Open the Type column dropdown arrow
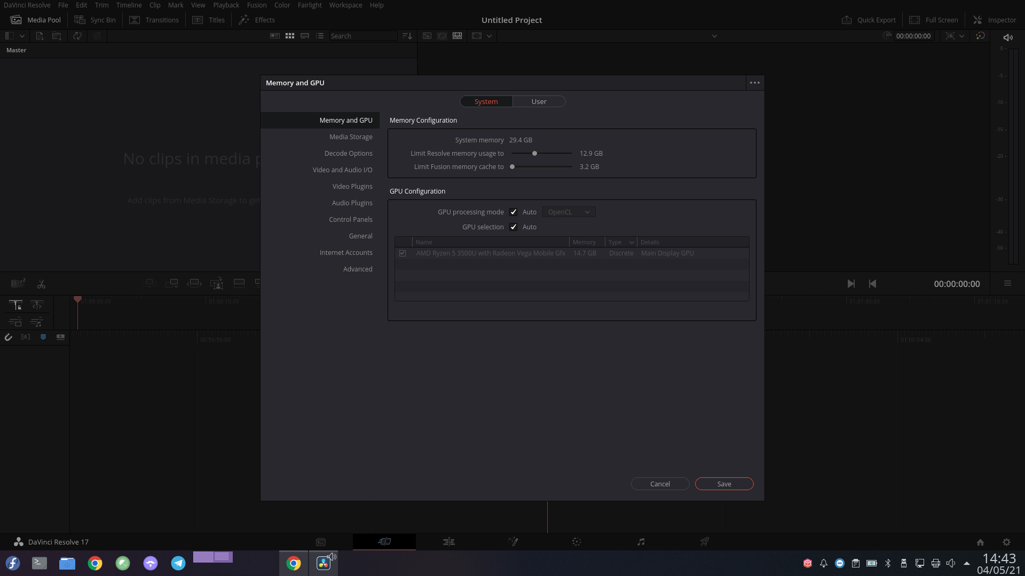Image resolution: width=1025 pixels, height=576 pixels. click(x=632, y=242)
